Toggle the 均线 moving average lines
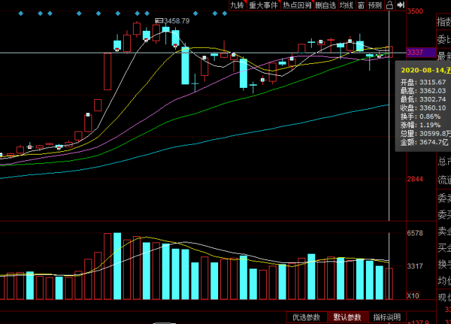This screenshot has height=324, width=451. pos(347,5)
